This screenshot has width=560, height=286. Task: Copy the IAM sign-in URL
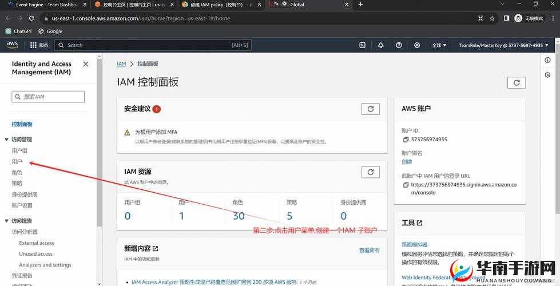click(x=406, y=185)
